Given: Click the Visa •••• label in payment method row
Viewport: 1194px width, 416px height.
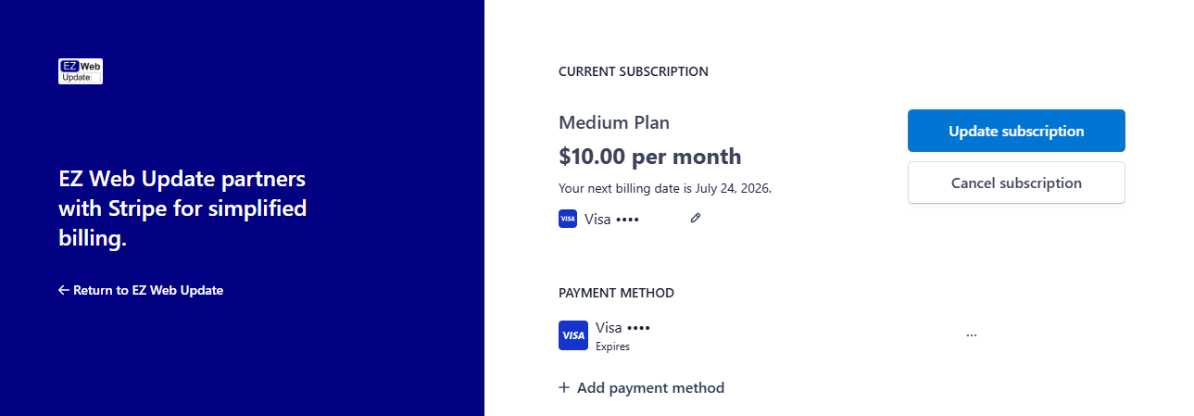Looking at the screenshot, I should tap(622, 328).
